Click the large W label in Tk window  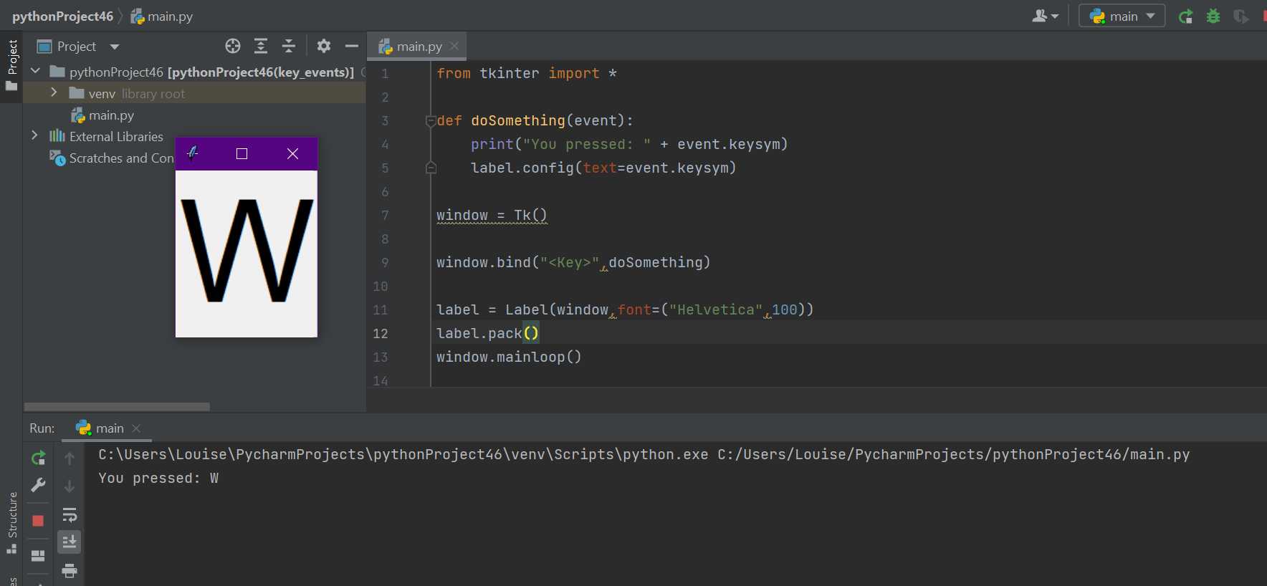(x=247, y=251)
